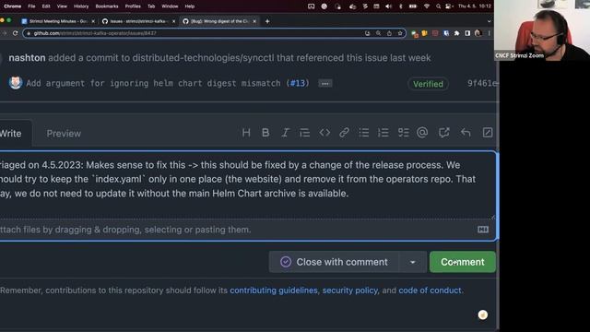
Task: Mention a user with the @ icon
Action: pyautogui.click(x=422, y=133)
